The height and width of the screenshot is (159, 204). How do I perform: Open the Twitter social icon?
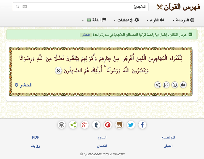click(131, 125)
